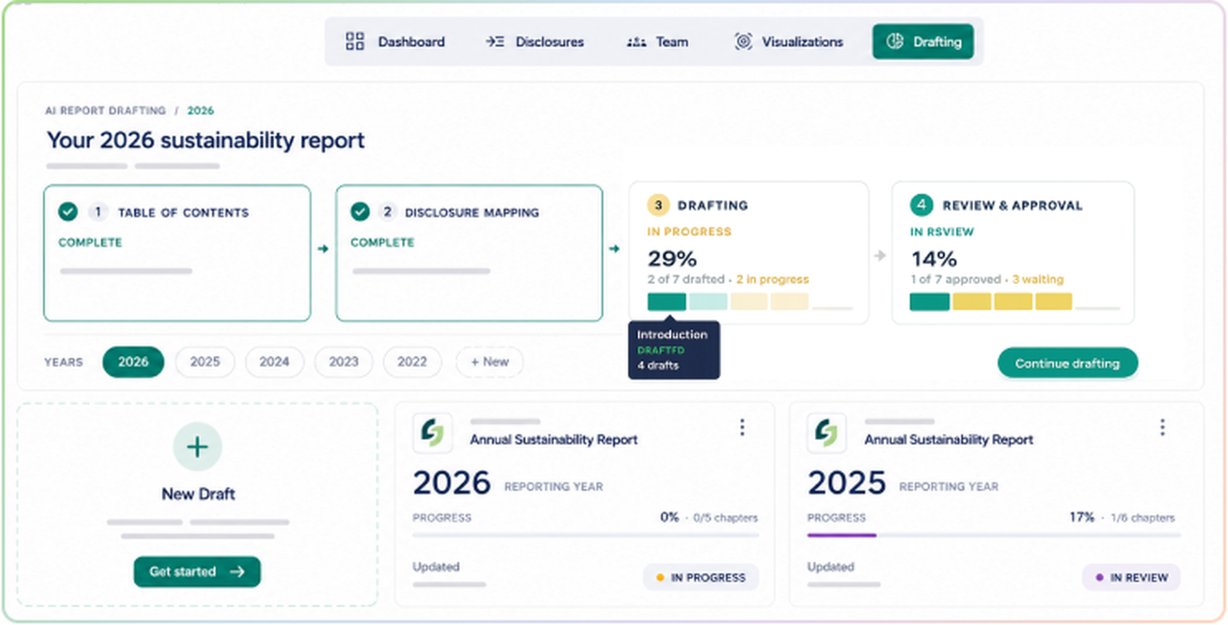Click the 2026 breadcrumb

pyautogui.click(x=201, y=110)
